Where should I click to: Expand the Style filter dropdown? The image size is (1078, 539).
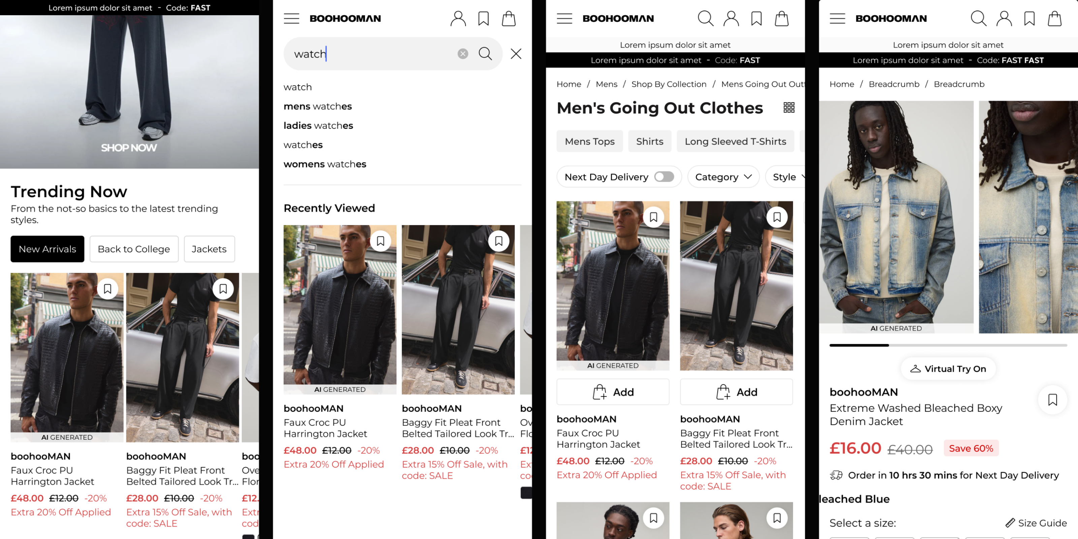[x=786, y=177]
